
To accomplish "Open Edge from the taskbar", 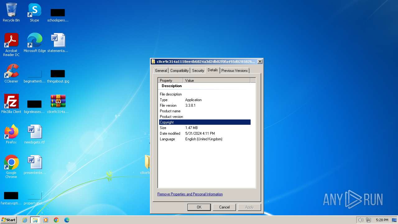I will click(x=67, y=220).
